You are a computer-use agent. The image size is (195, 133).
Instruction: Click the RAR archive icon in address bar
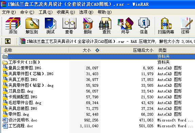click(23, 41)
